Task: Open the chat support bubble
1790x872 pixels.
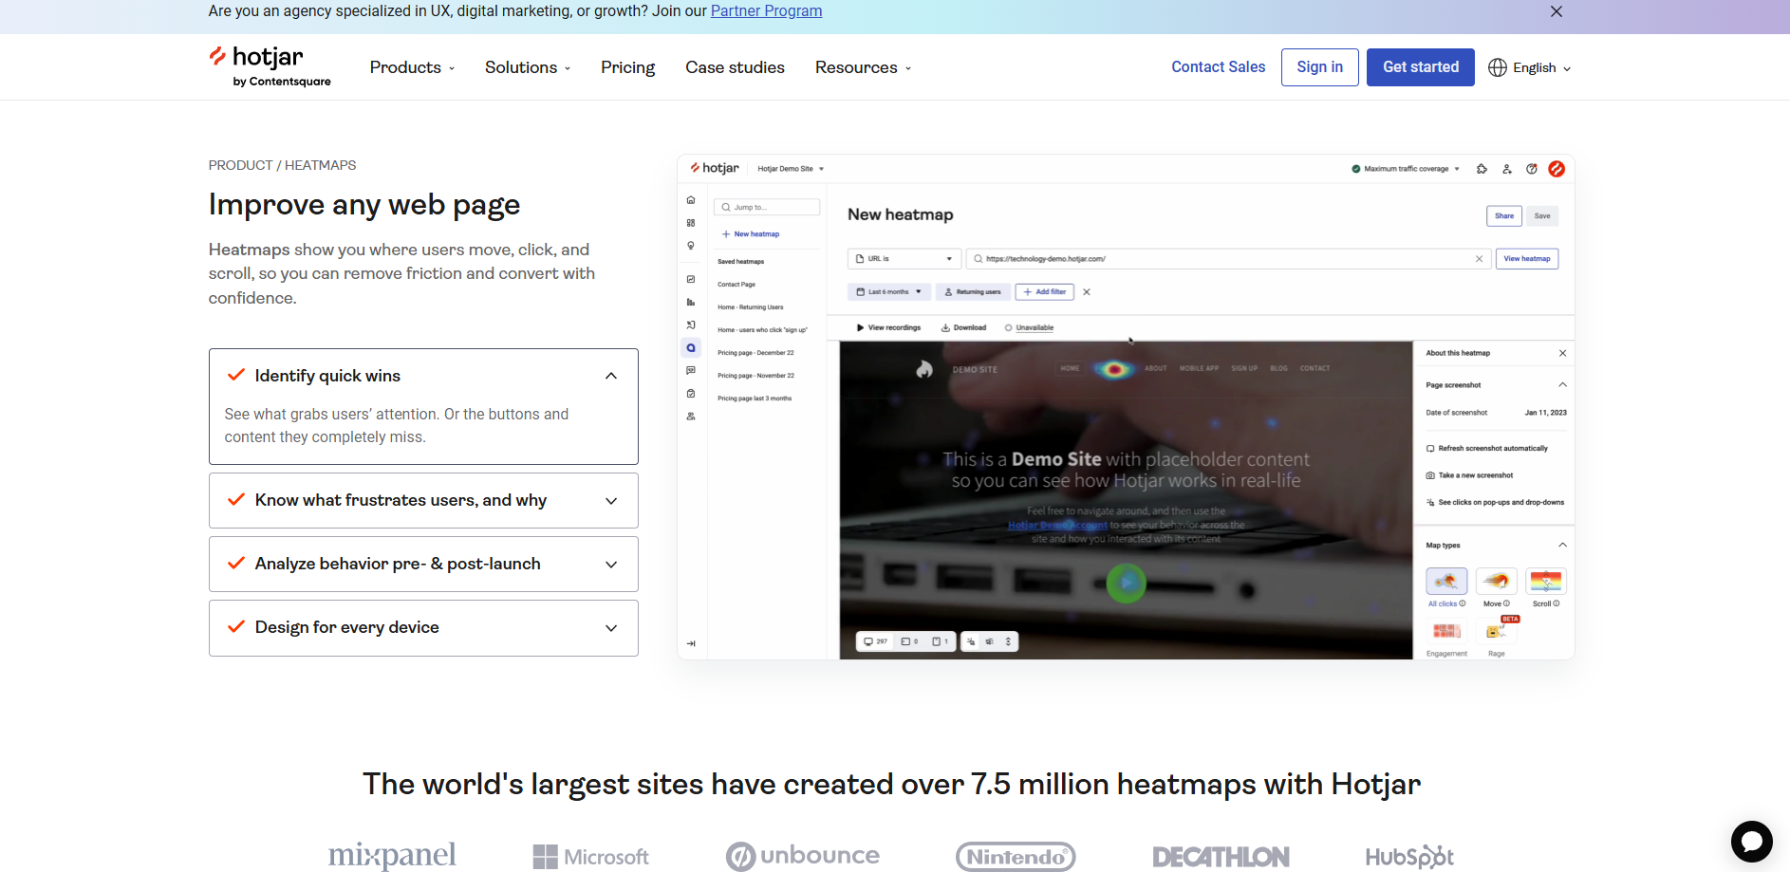Action: [1751, 842]
